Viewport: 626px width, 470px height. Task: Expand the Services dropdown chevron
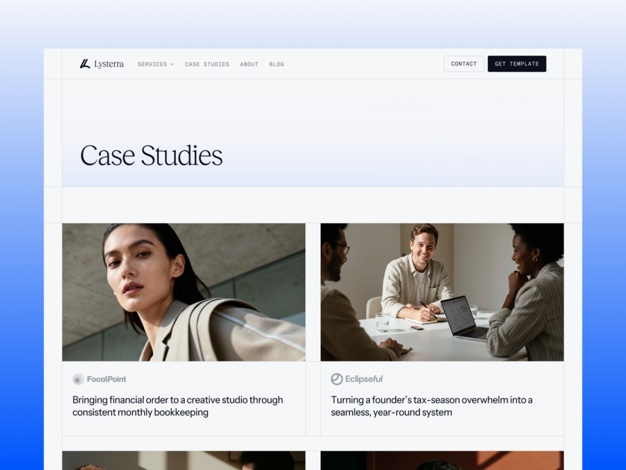coord(172,64)
